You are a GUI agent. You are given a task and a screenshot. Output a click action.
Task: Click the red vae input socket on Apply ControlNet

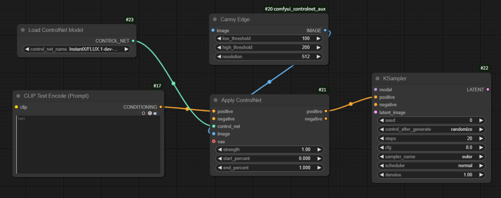click(x=213, y=142)
